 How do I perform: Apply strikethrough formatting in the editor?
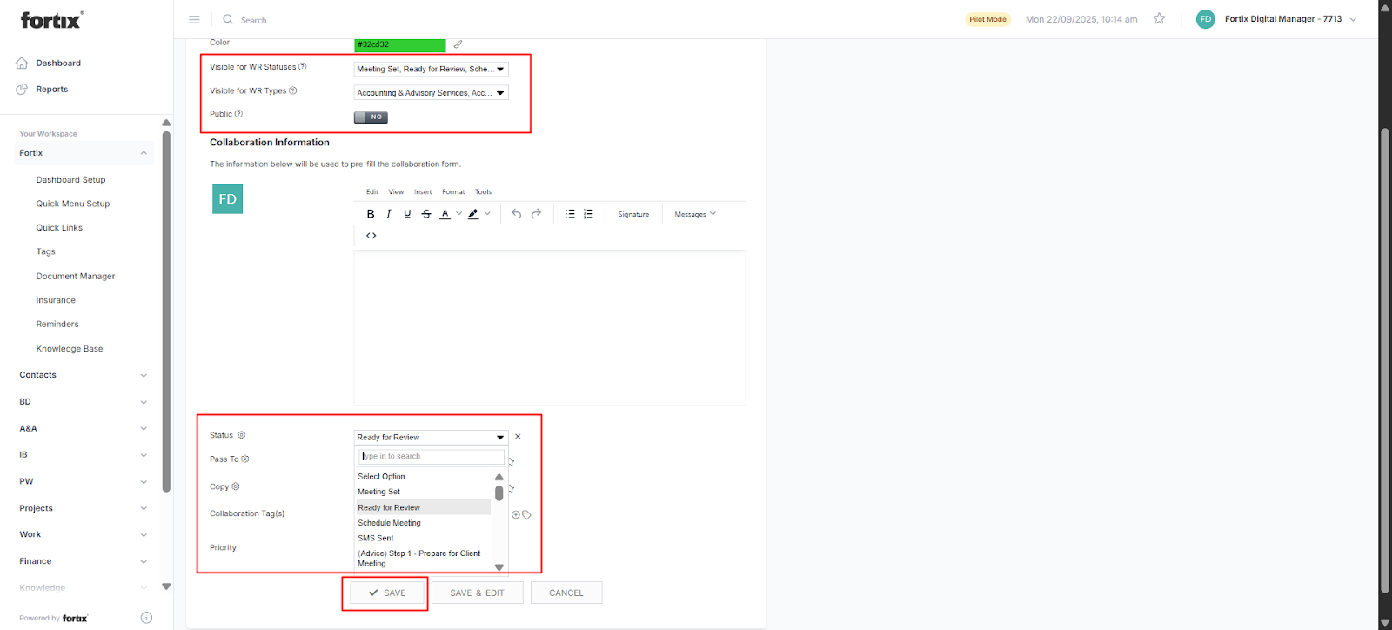(426, 214)
